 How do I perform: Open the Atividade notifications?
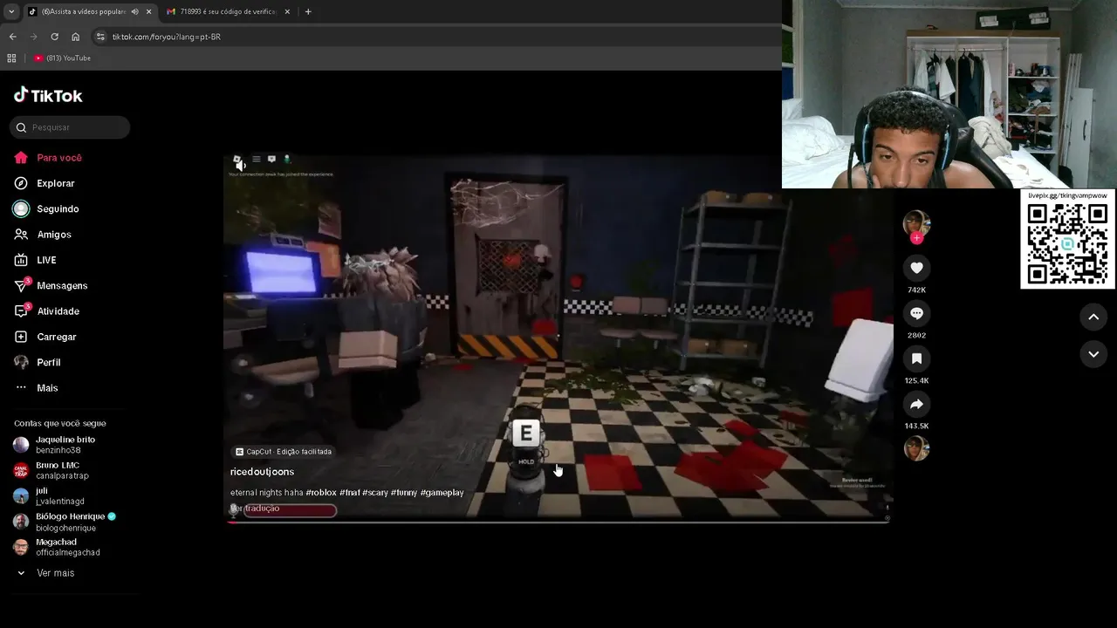pos(46,311)
